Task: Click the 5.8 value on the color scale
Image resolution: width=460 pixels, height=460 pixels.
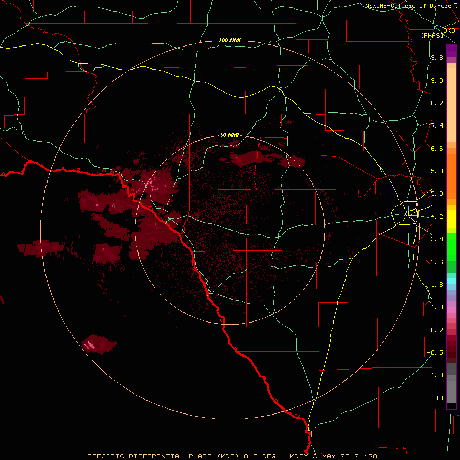Action: pos(437,171)
